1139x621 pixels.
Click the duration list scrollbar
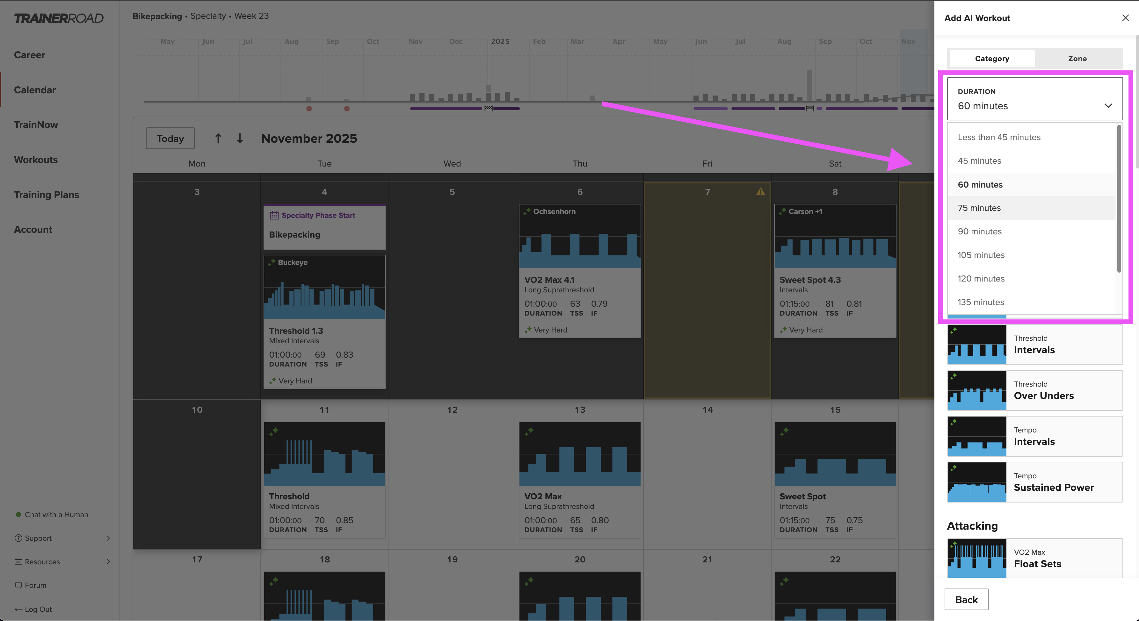tap(1119, 199)
